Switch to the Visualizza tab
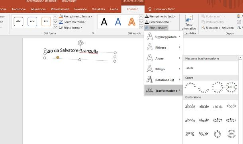This screenshot has height=144, width=243. (98, 9)
